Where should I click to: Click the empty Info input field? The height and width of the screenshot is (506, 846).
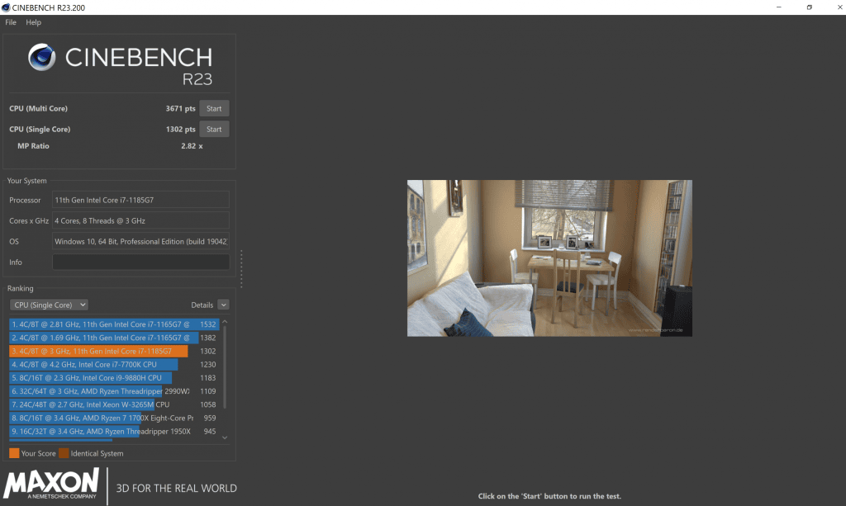pos(140,262)
